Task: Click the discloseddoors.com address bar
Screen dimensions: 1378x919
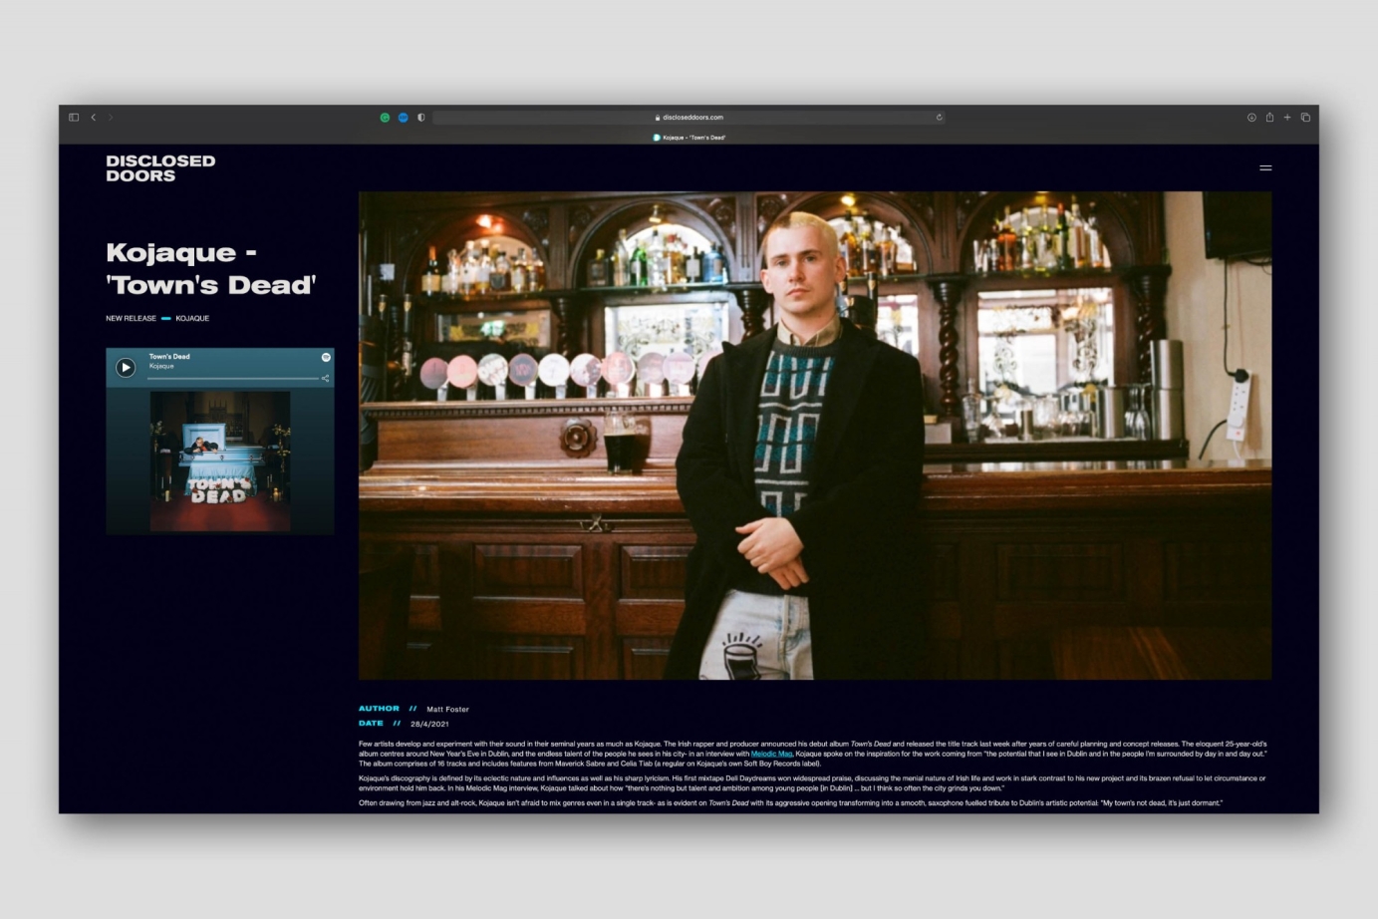Action: click(x=690, y=117)
